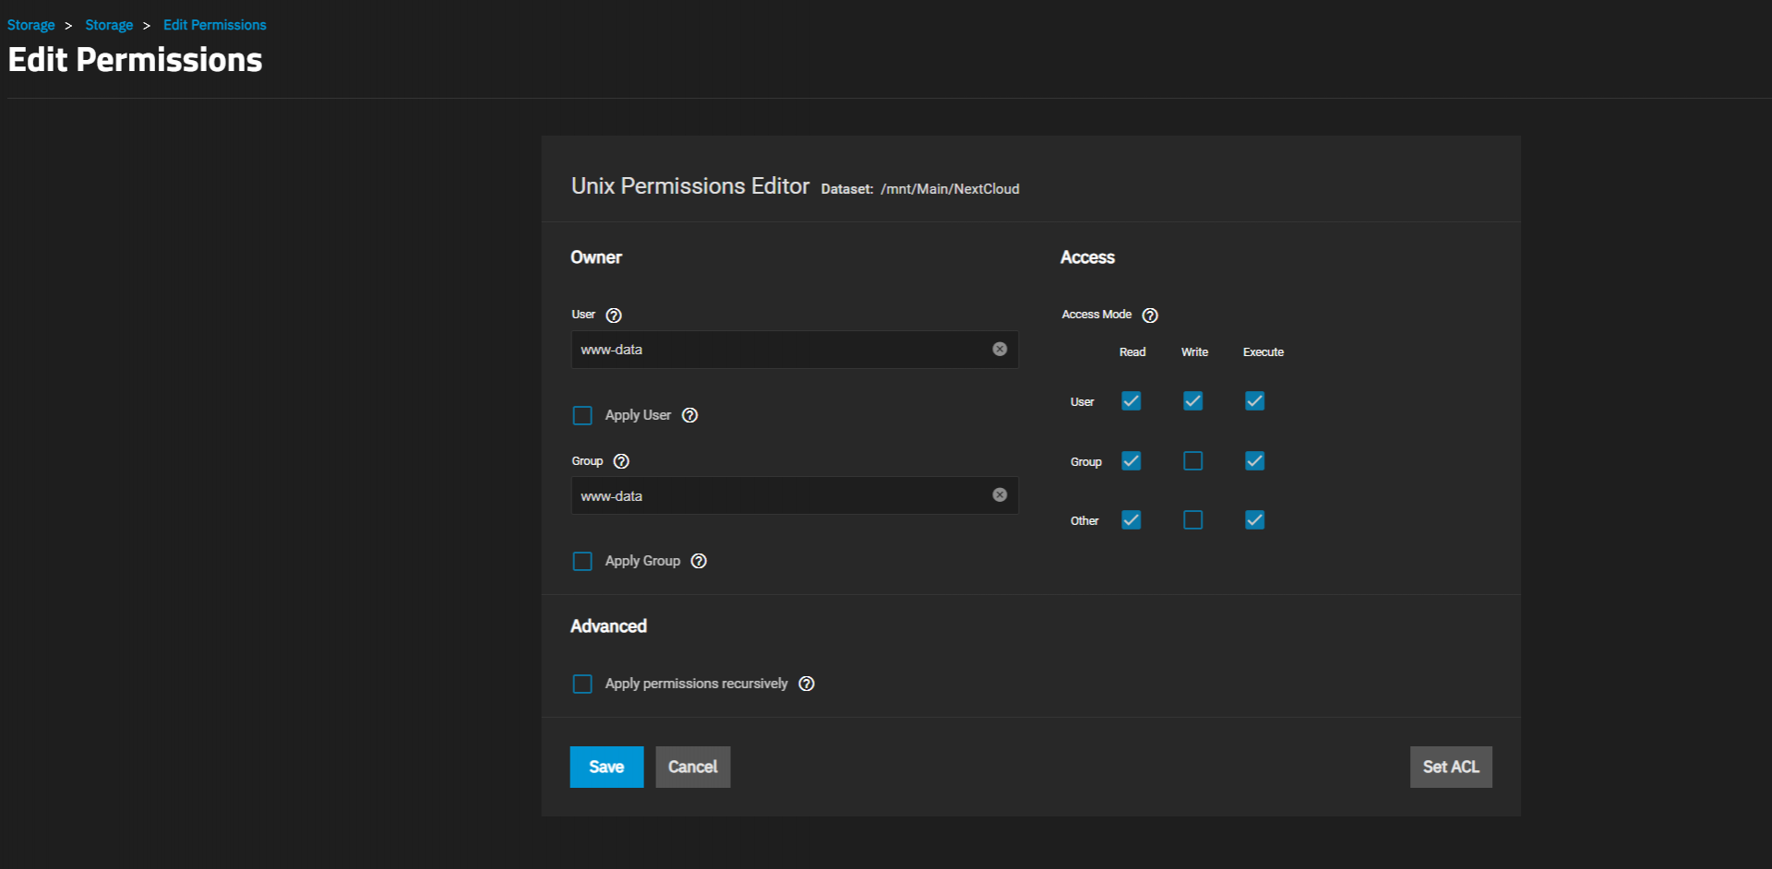Show help for Apply permissions recursively
The width and height of the screenshot is (1772, 869).
coord(807,684)
